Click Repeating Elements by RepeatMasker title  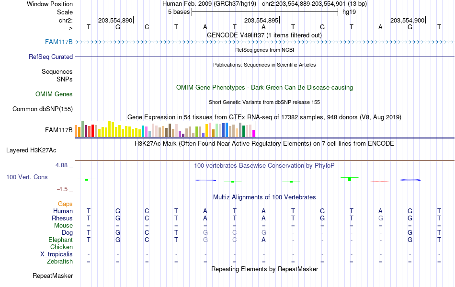click(264, 269)
